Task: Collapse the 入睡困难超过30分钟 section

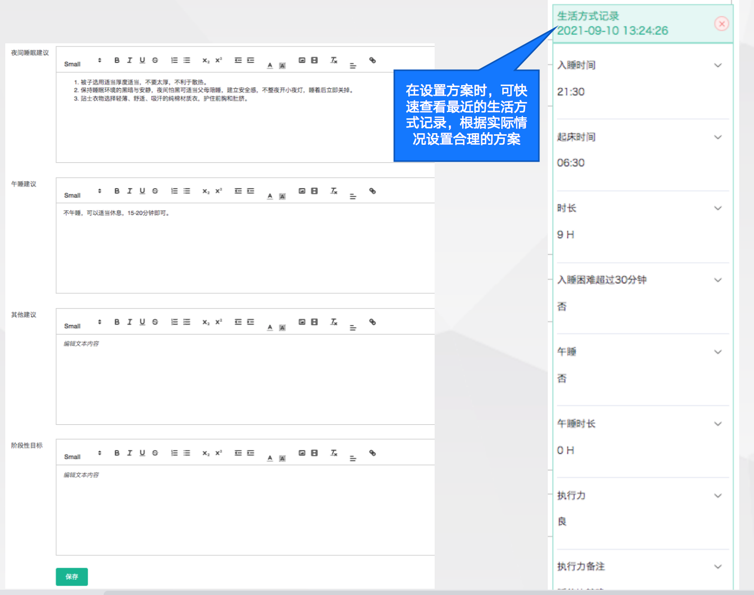Action: coord(718,280)
